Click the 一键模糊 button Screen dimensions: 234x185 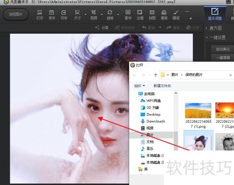[x=223, y=57]
